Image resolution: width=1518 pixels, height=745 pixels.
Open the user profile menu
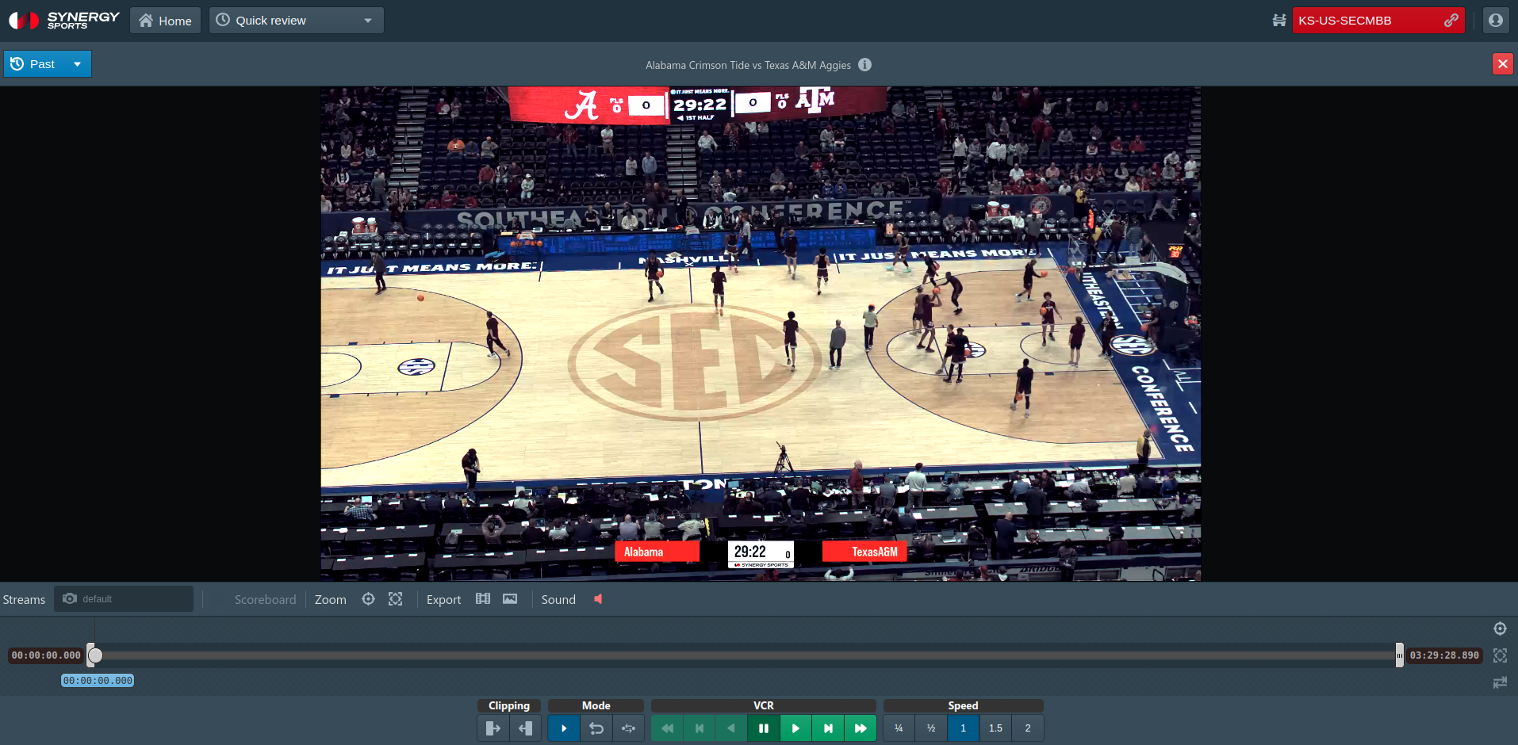click(1495, 21)
